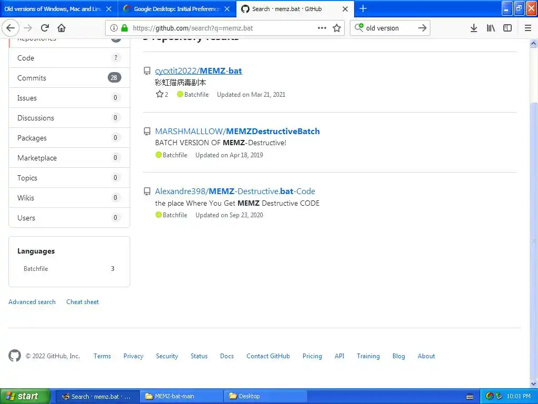
Task: Filter results by Topics
Action: (69, 178)
